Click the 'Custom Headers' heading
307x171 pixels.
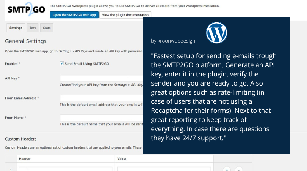coord(21,139)
